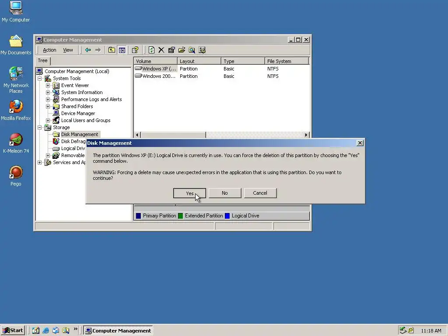Launch Pego from the desktop

pos(16,176)
